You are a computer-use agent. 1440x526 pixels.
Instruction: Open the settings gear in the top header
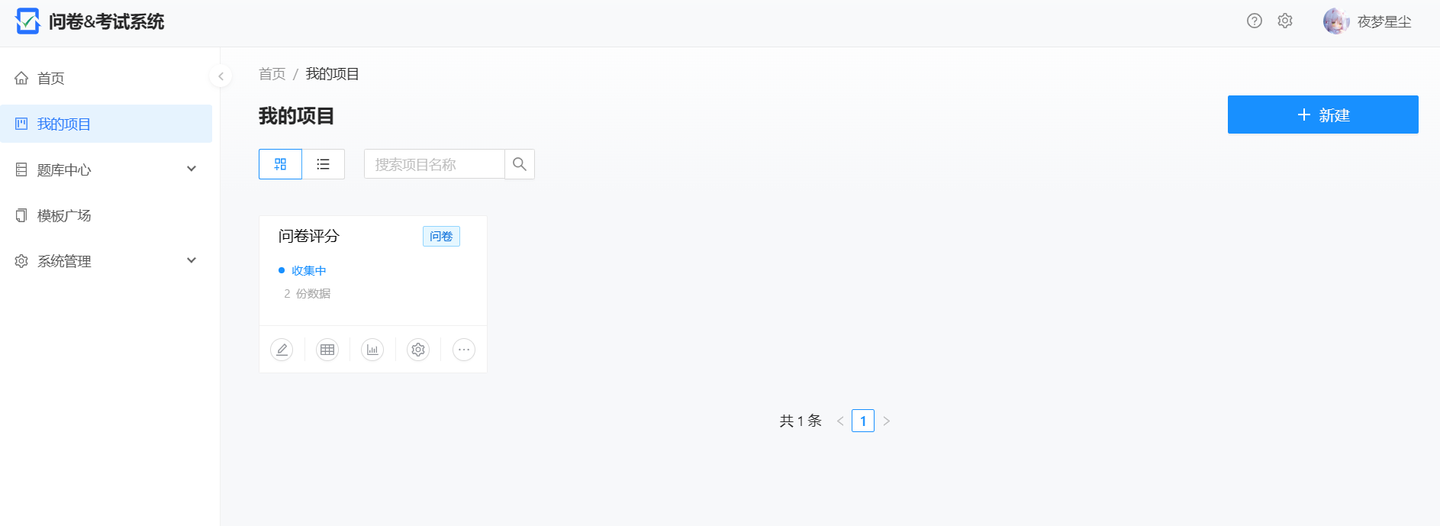1285,21
